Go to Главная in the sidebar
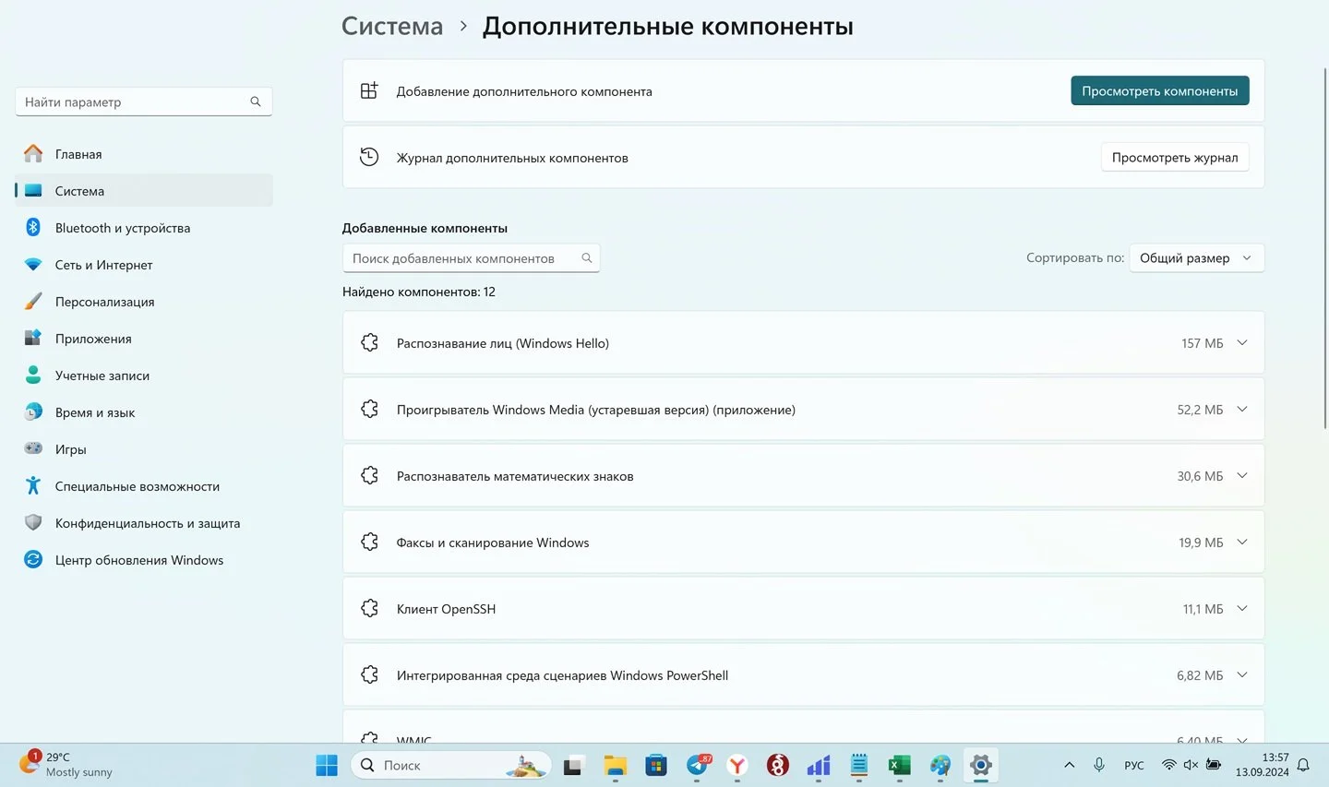This screenshot has width=1329, height=787. pos(144,154)
